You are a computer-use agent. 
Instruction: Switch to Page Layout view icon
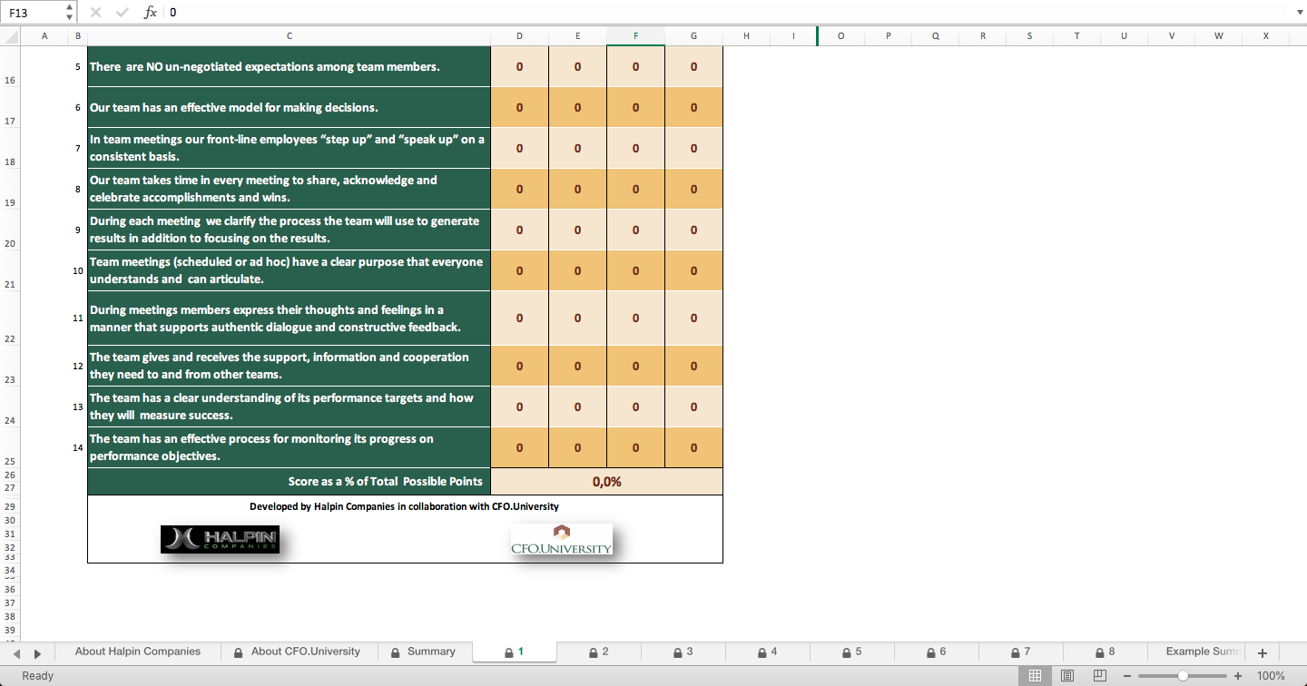click(x=1067, y=676)
